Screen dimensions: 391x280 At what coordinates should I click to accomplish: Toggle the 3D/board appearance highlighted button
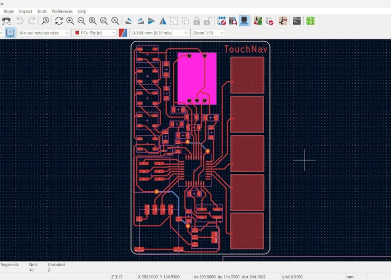click(x=244, y=21)
